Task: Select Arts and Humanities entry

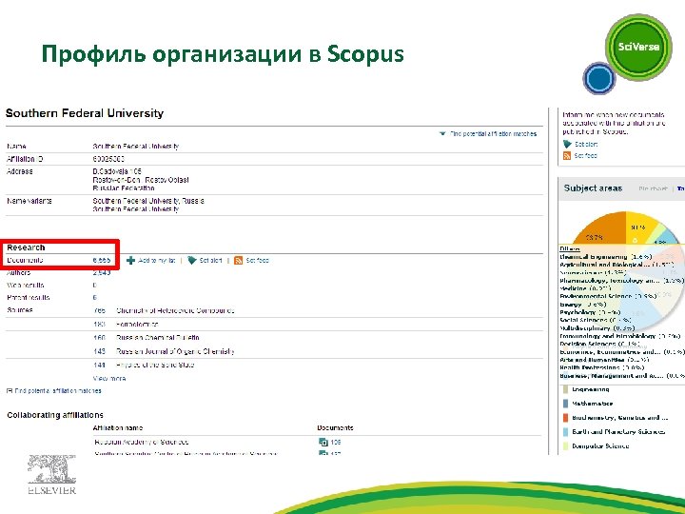Action: point(605,360)
